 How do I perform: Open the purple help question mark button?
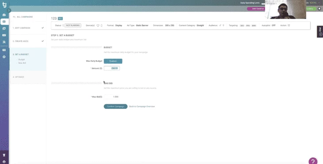pyautogui.click(x=313, y=161)
